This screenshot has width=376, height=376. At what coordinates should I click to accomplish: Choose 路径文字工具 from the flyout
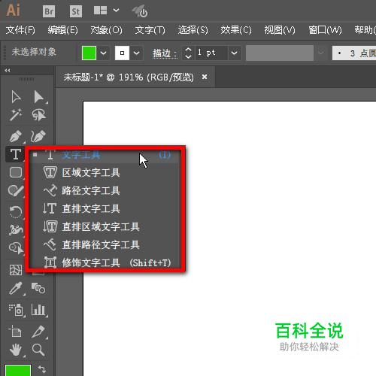[104, 191]
